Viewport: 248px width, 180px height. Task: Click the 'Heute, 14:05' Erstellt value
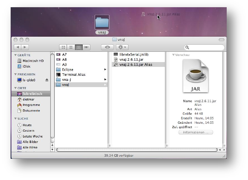click(204, 118)
